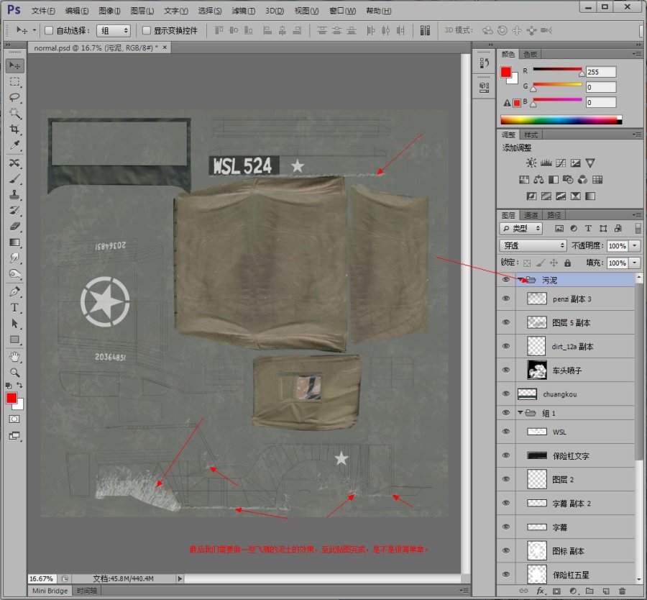Click the red foreground color swatch in toolbar

coord(12,398)
